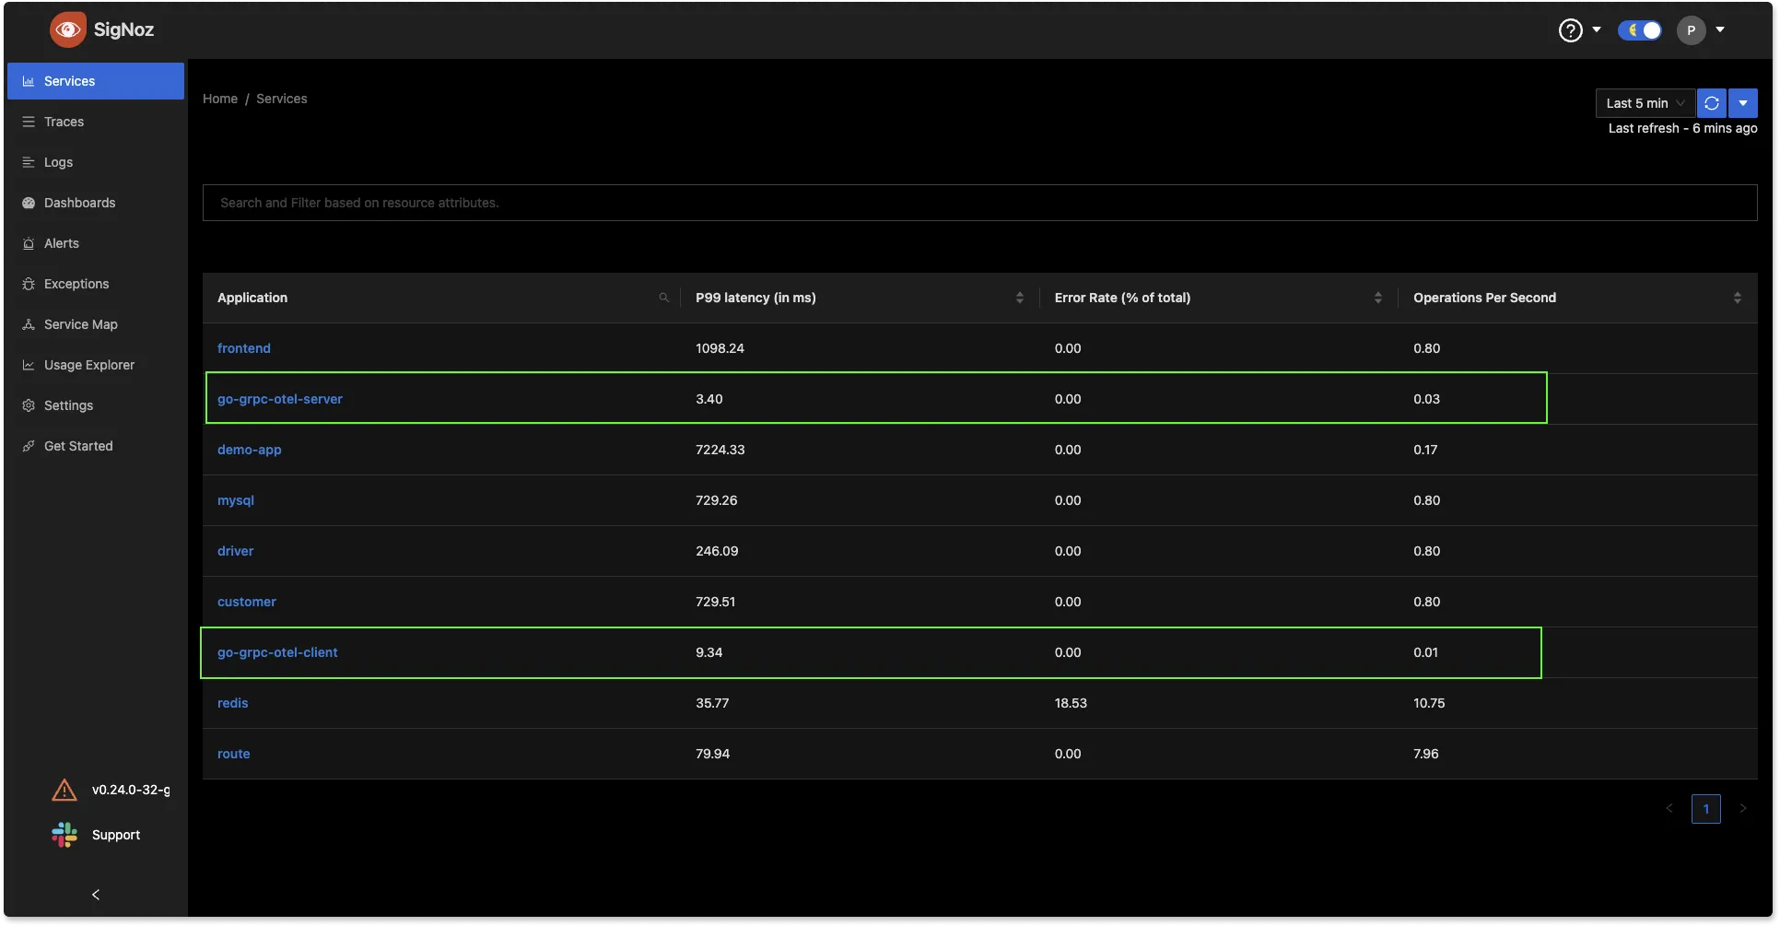Click the Last refresh status text
Viewport: 1780px width, 926px height.
click(1682, 128)
